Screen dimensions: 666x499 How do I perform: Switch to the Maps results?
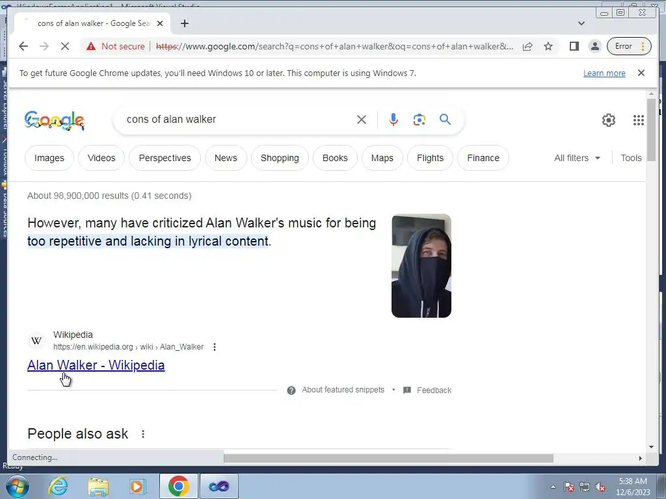click(x=382, y=158)
